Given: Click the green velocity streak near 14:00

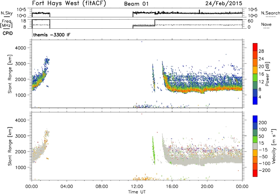Looking at the screenshot, I should 153,150.
